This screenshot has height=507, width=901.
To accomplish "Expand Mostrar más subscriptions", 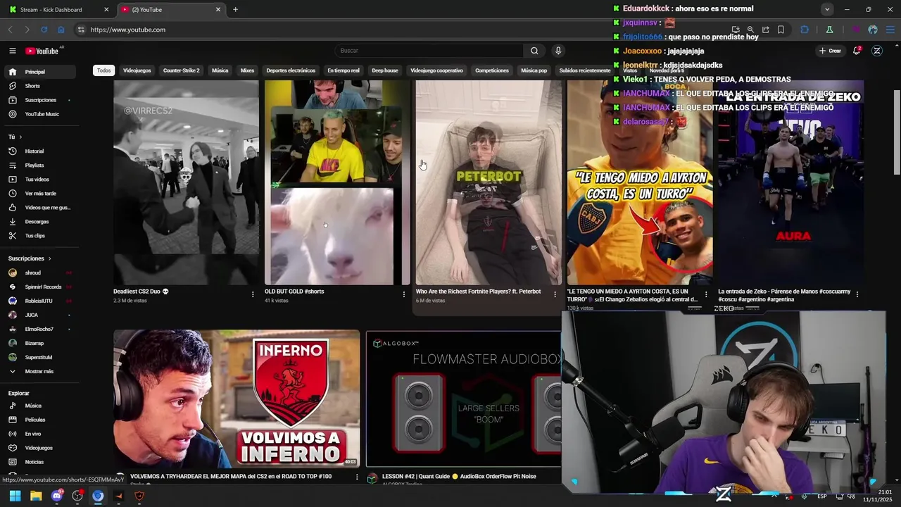I will 39,372.
